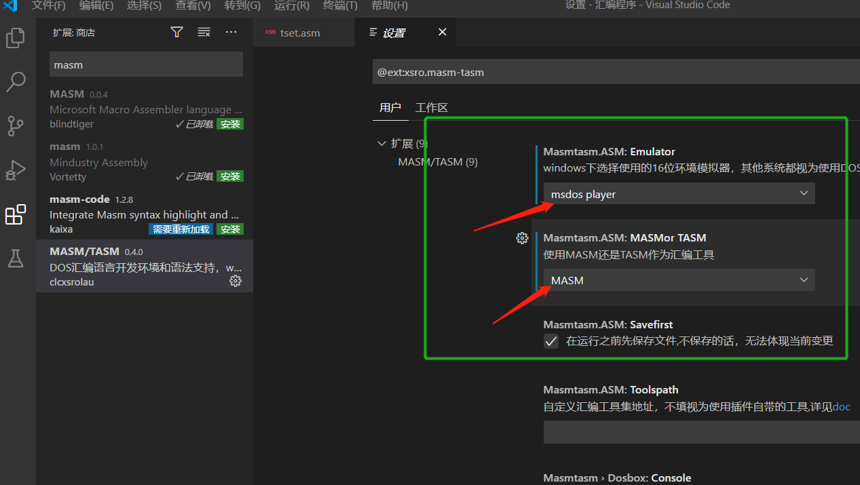
Task: Select the MASM/TASM 0.4.0 extension entry
Action: pos(145,266)
